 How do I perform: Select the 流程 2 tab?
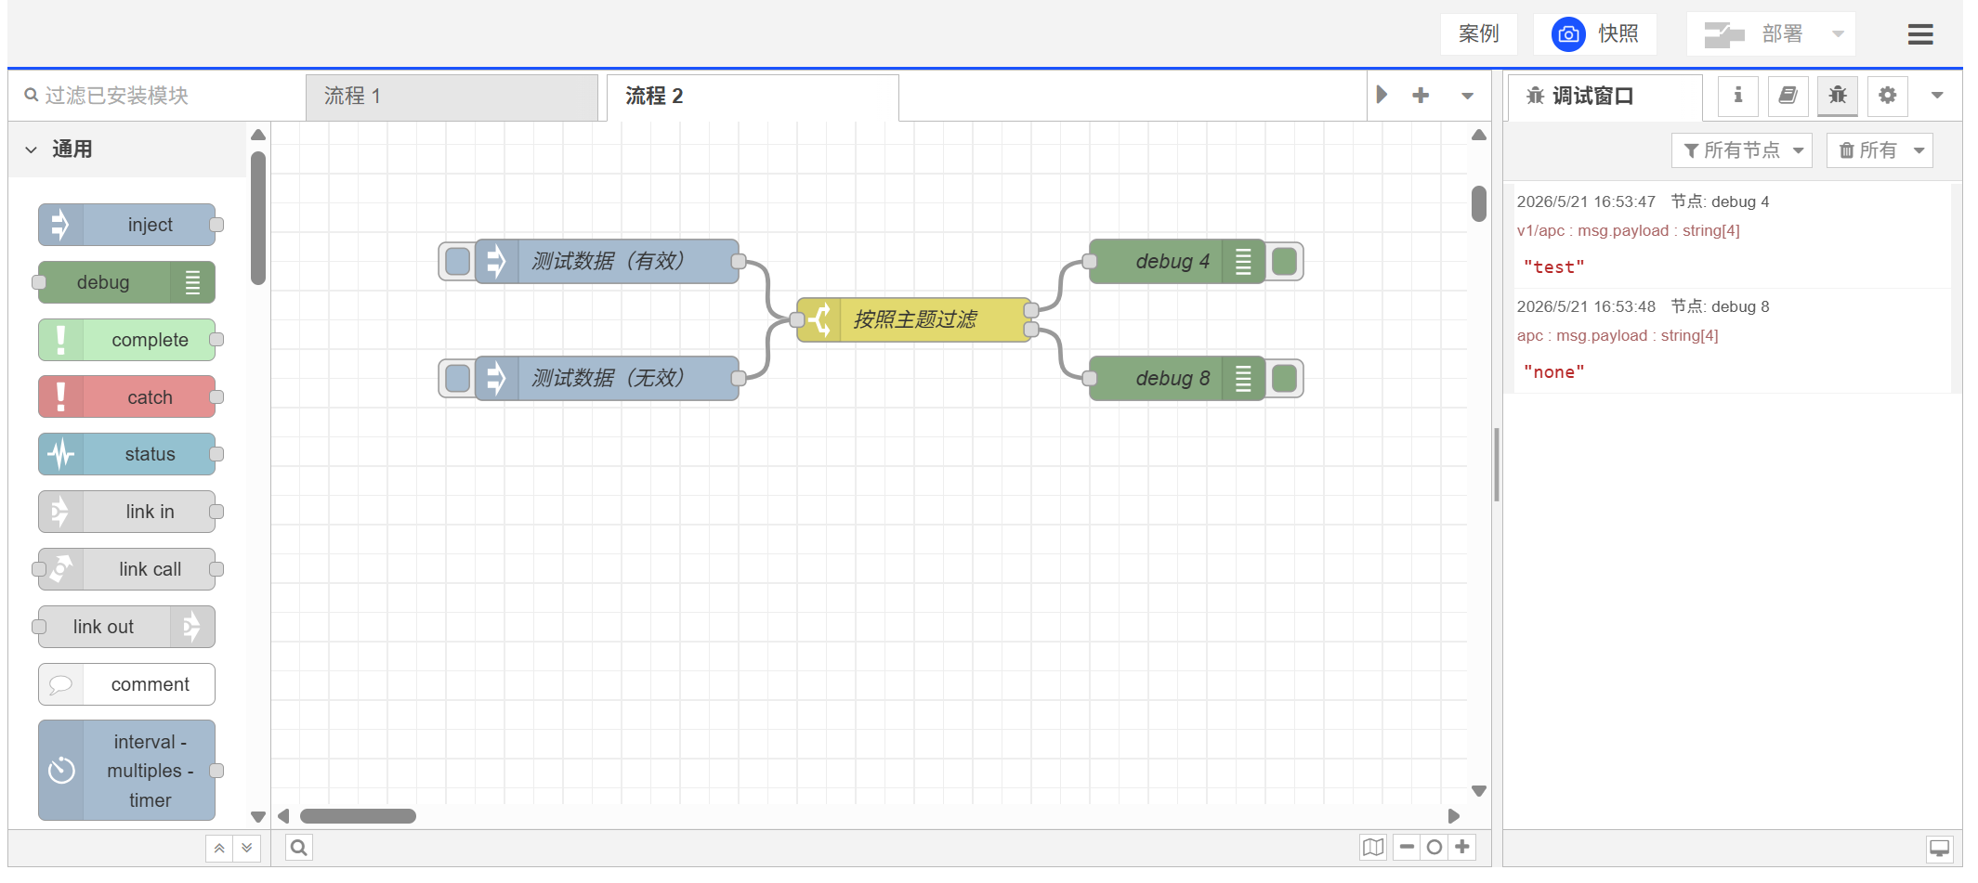click(753, 97)
